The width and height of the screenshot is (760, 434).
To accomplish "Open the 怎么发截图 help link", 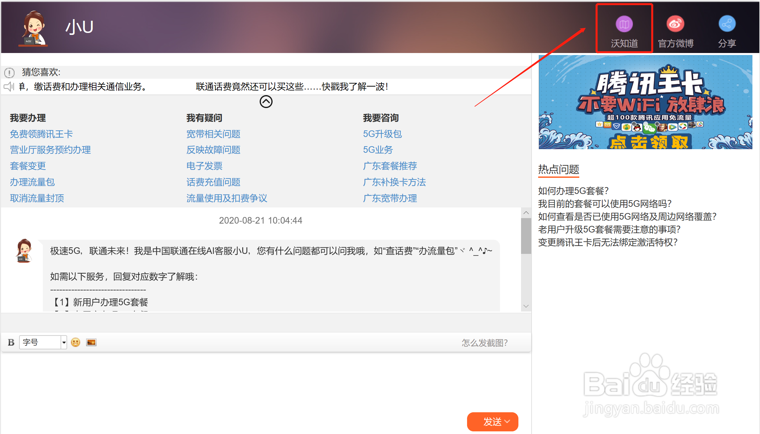I will tap(485, 342).
